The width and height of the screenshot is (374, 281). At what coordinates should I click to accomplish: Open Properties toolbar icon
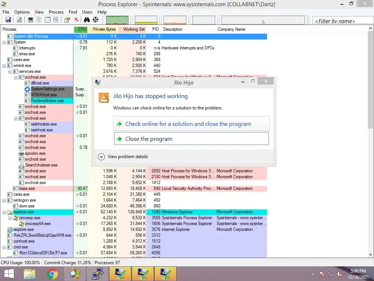click(x=67, y=20)
